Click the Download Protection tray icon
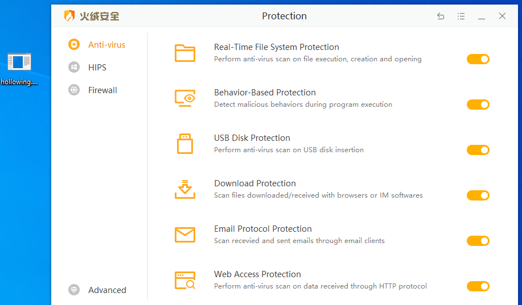Screen dimensions: 522x305 click(185, 189)
